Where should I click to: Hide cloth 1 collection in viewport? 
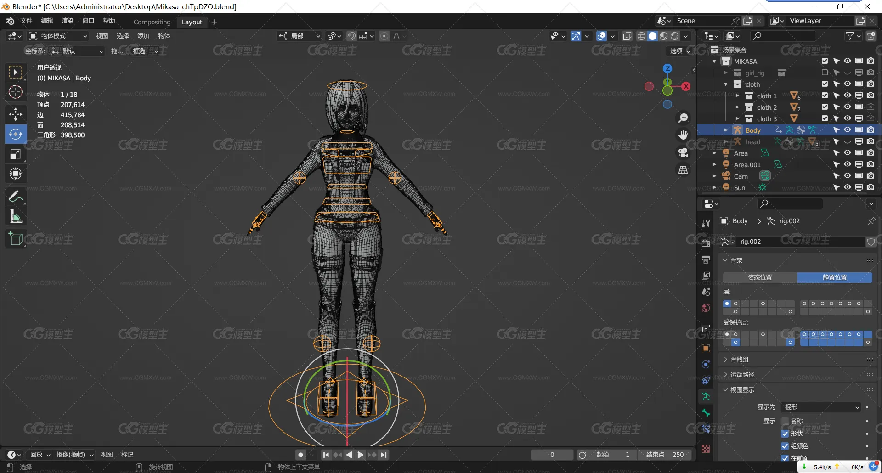pyautogui.click(x=848, y=96)
